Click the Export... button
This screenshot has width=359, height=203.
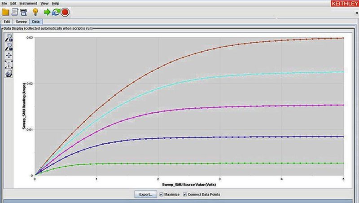(x=145, y=194)
